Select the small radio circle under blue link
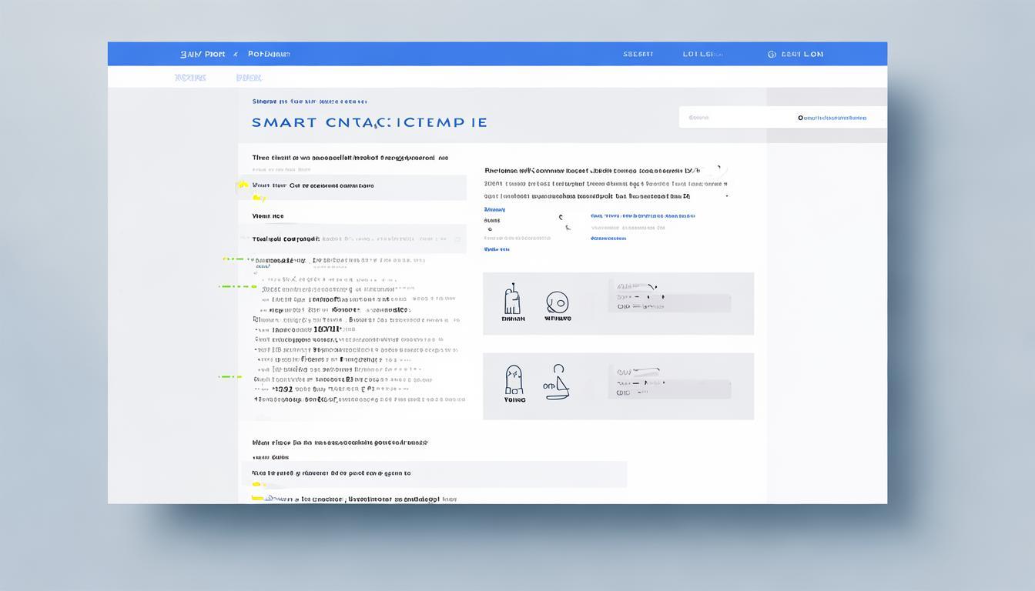The height and width of the screenshot is (591, 1035). (487, 229)
